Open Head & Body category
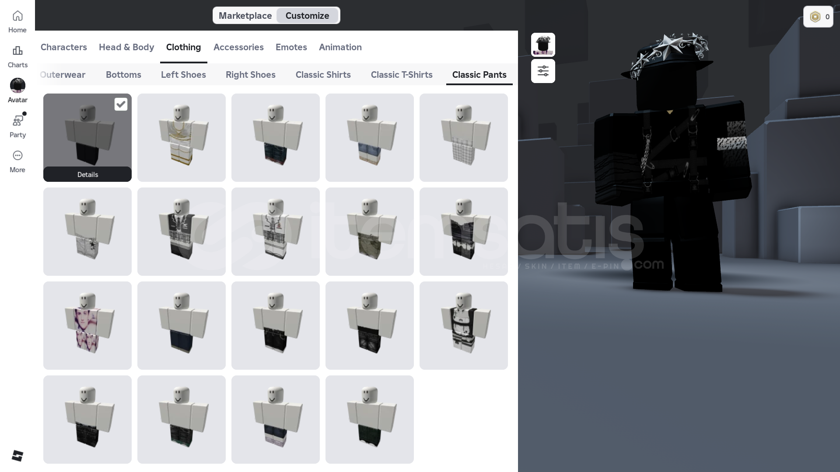 click(126, 47)
